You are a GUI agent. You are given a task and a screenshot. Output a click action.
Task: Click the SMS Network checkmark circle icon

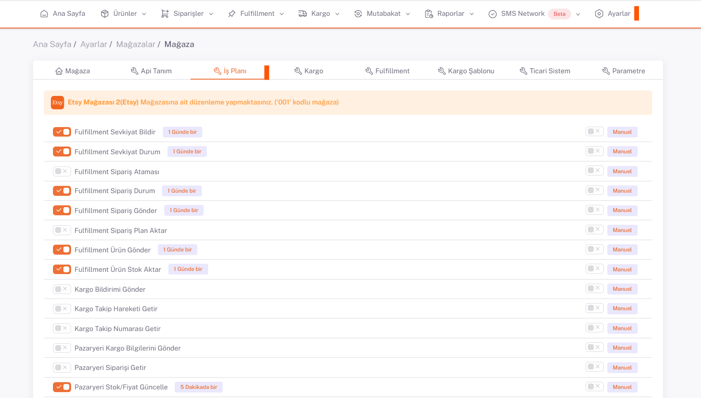[493, 14]
